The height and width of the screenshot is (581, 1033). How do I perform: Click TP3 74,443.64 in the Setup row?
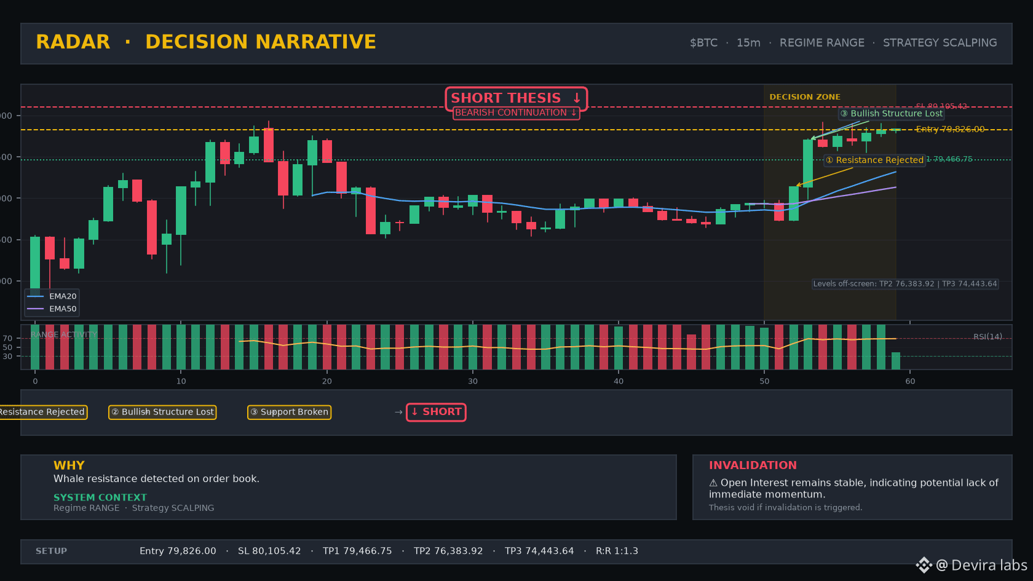click(539, 551)
